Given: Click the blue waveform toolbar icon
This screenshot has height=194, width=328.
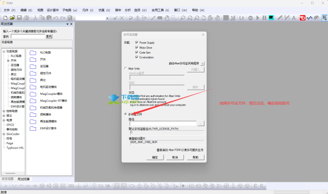Looking at the screenshot, I should click(x=310, y=18).
